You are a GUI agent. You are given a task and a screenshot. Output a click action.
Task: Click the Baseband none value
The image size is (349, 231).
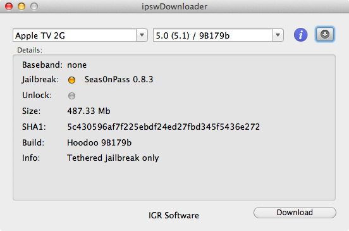pyautogui.click(x=77, y=65)
